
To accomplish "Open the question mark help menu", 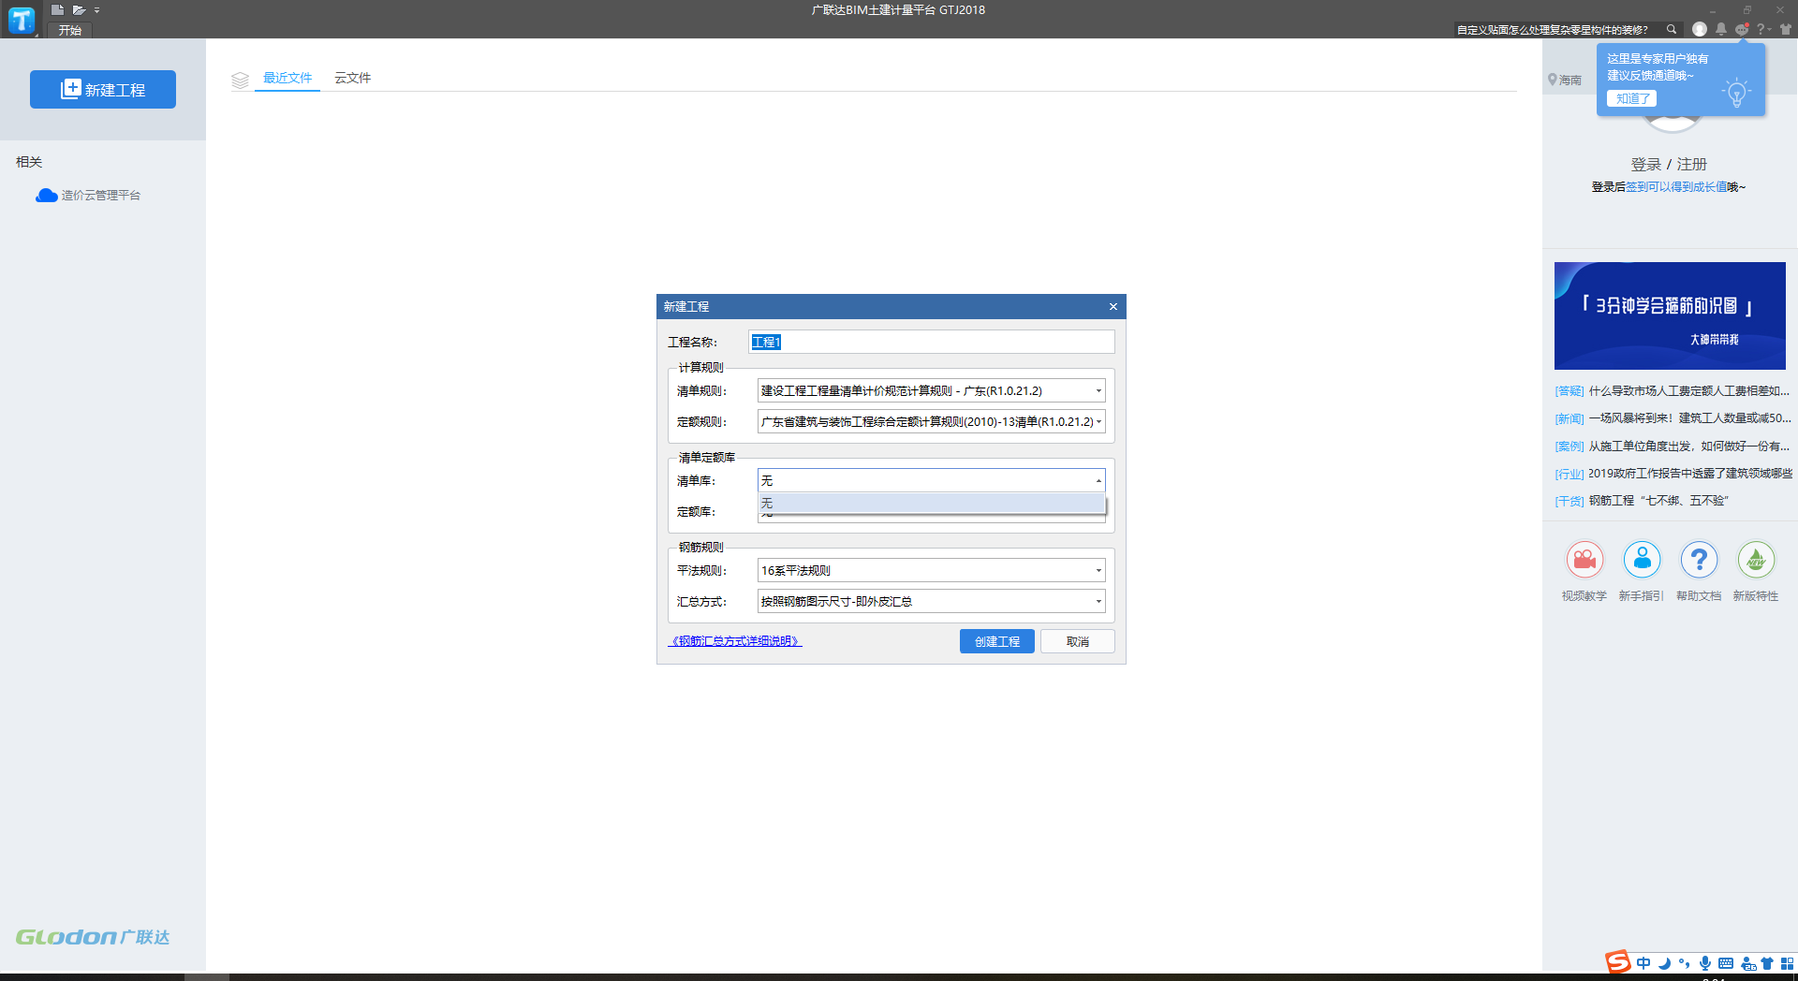I will point(1761,29).
